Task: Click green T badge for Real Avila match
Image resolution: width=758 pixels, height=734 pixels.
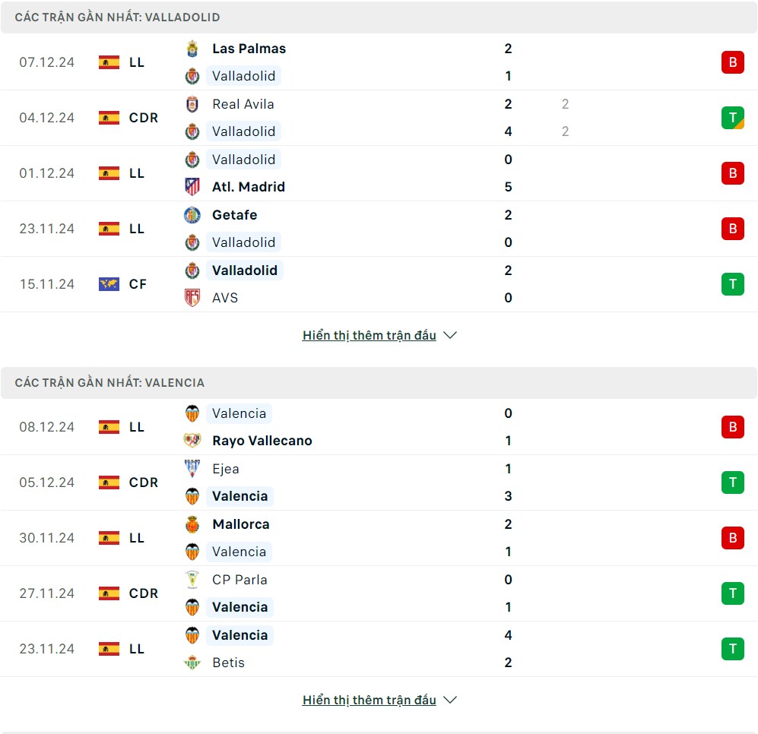Action: [732, 118]
